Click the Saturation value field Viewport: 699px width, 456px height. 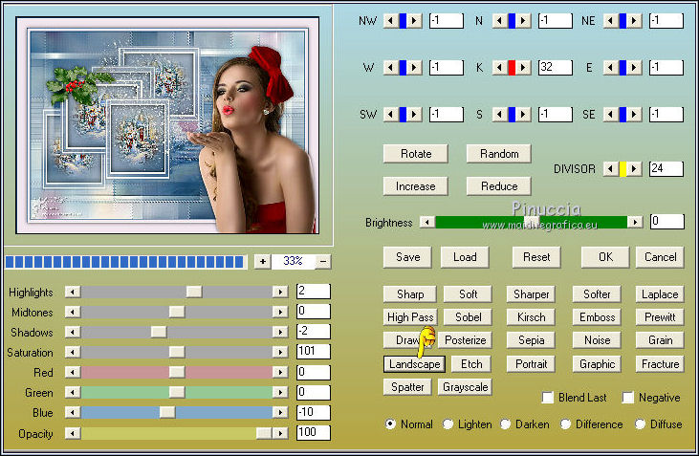pos(314,352)
